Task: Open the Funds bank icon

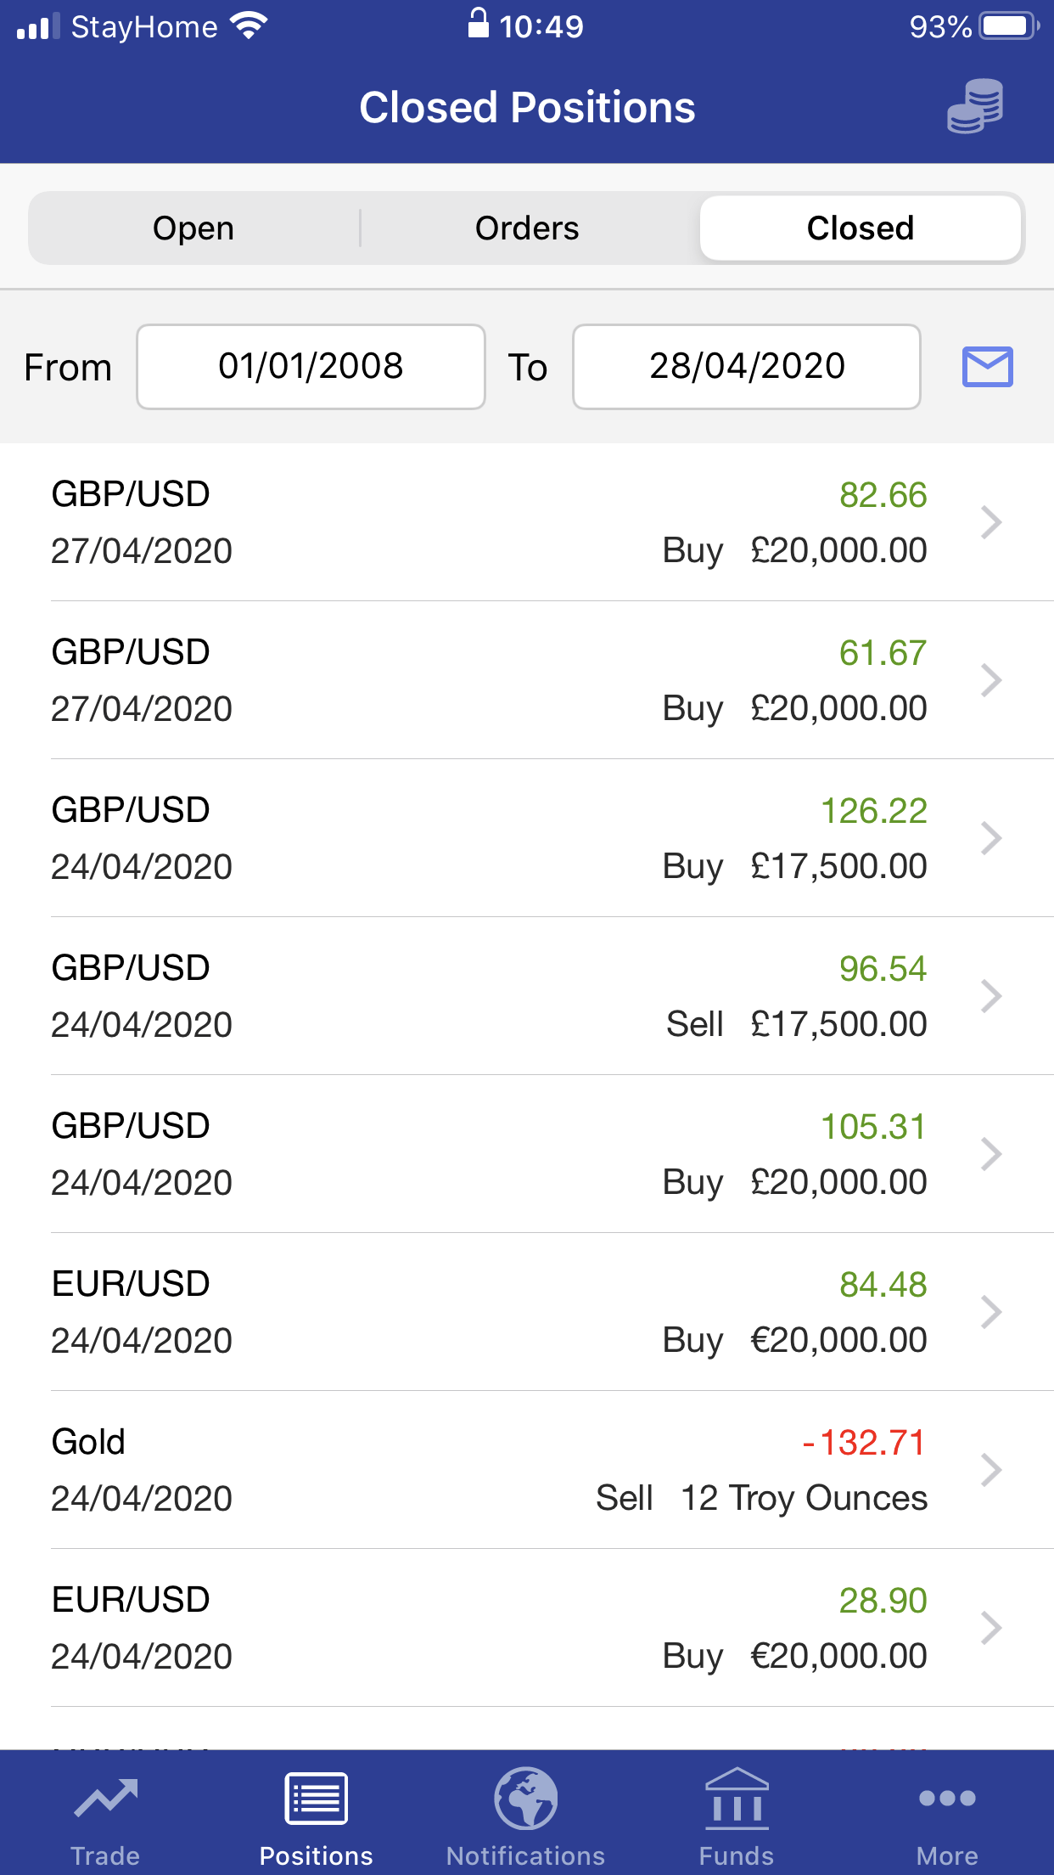Action: [737, 1798]
